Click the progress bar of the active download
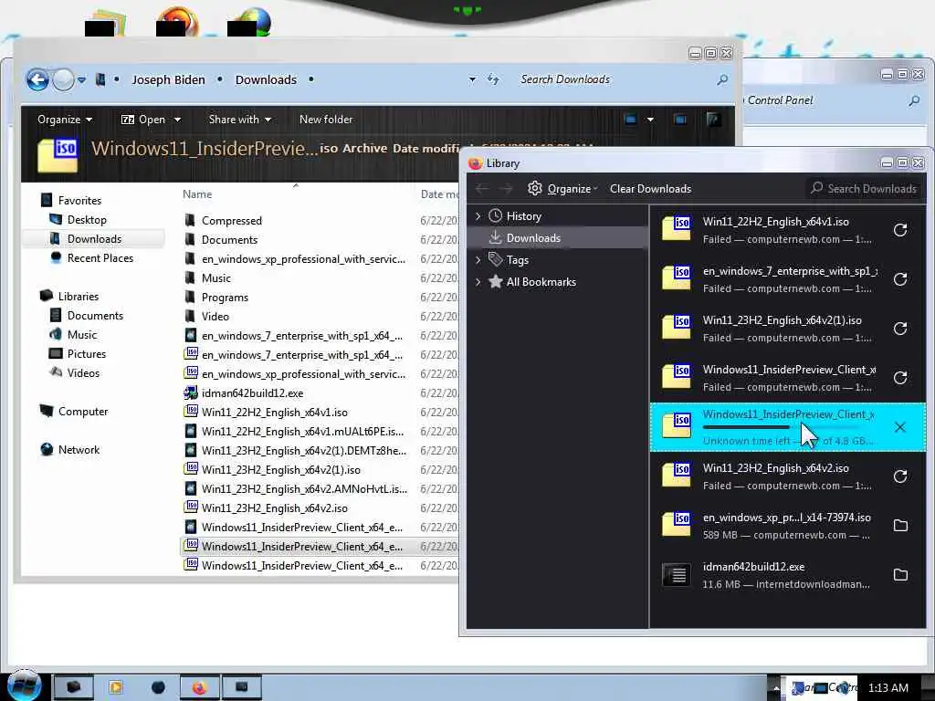 781,427
